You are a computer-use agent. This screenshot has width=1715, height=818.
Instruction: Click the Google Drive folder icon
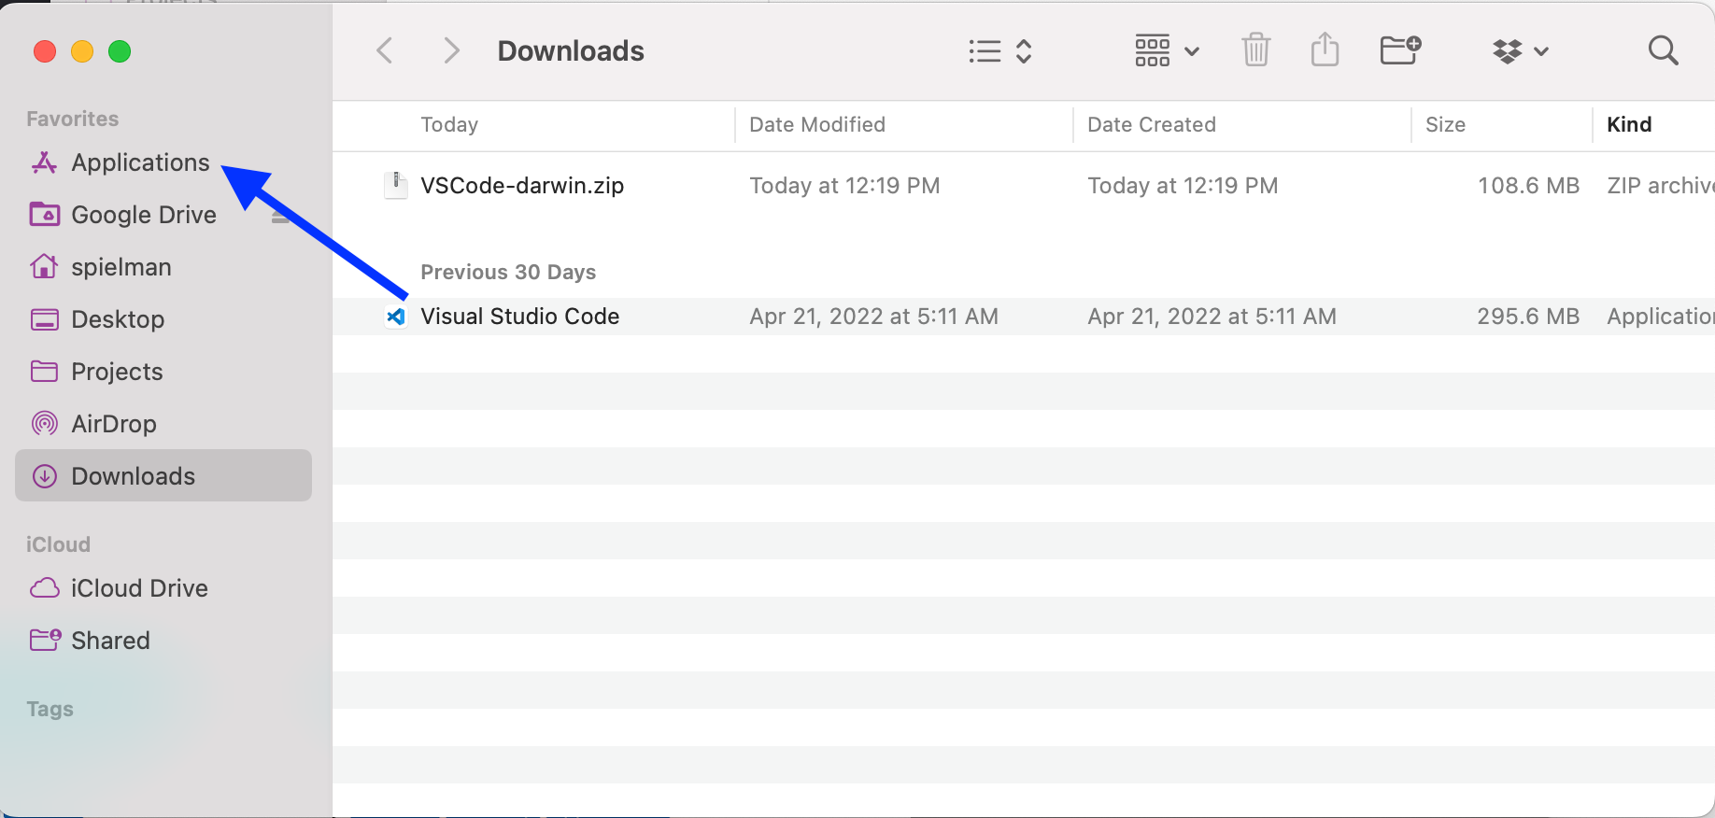(x=44, y=215)
